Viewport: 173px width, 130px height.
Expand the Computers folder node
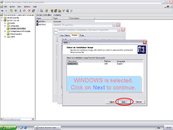click(x=5, y=26)
